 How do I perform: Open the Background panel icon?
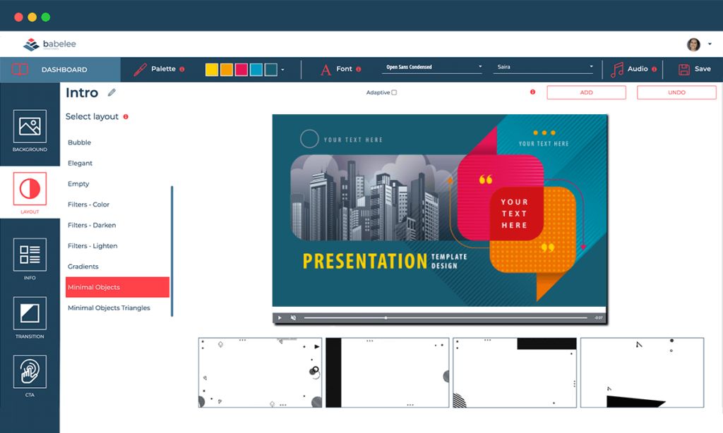[x=30, y=127]
